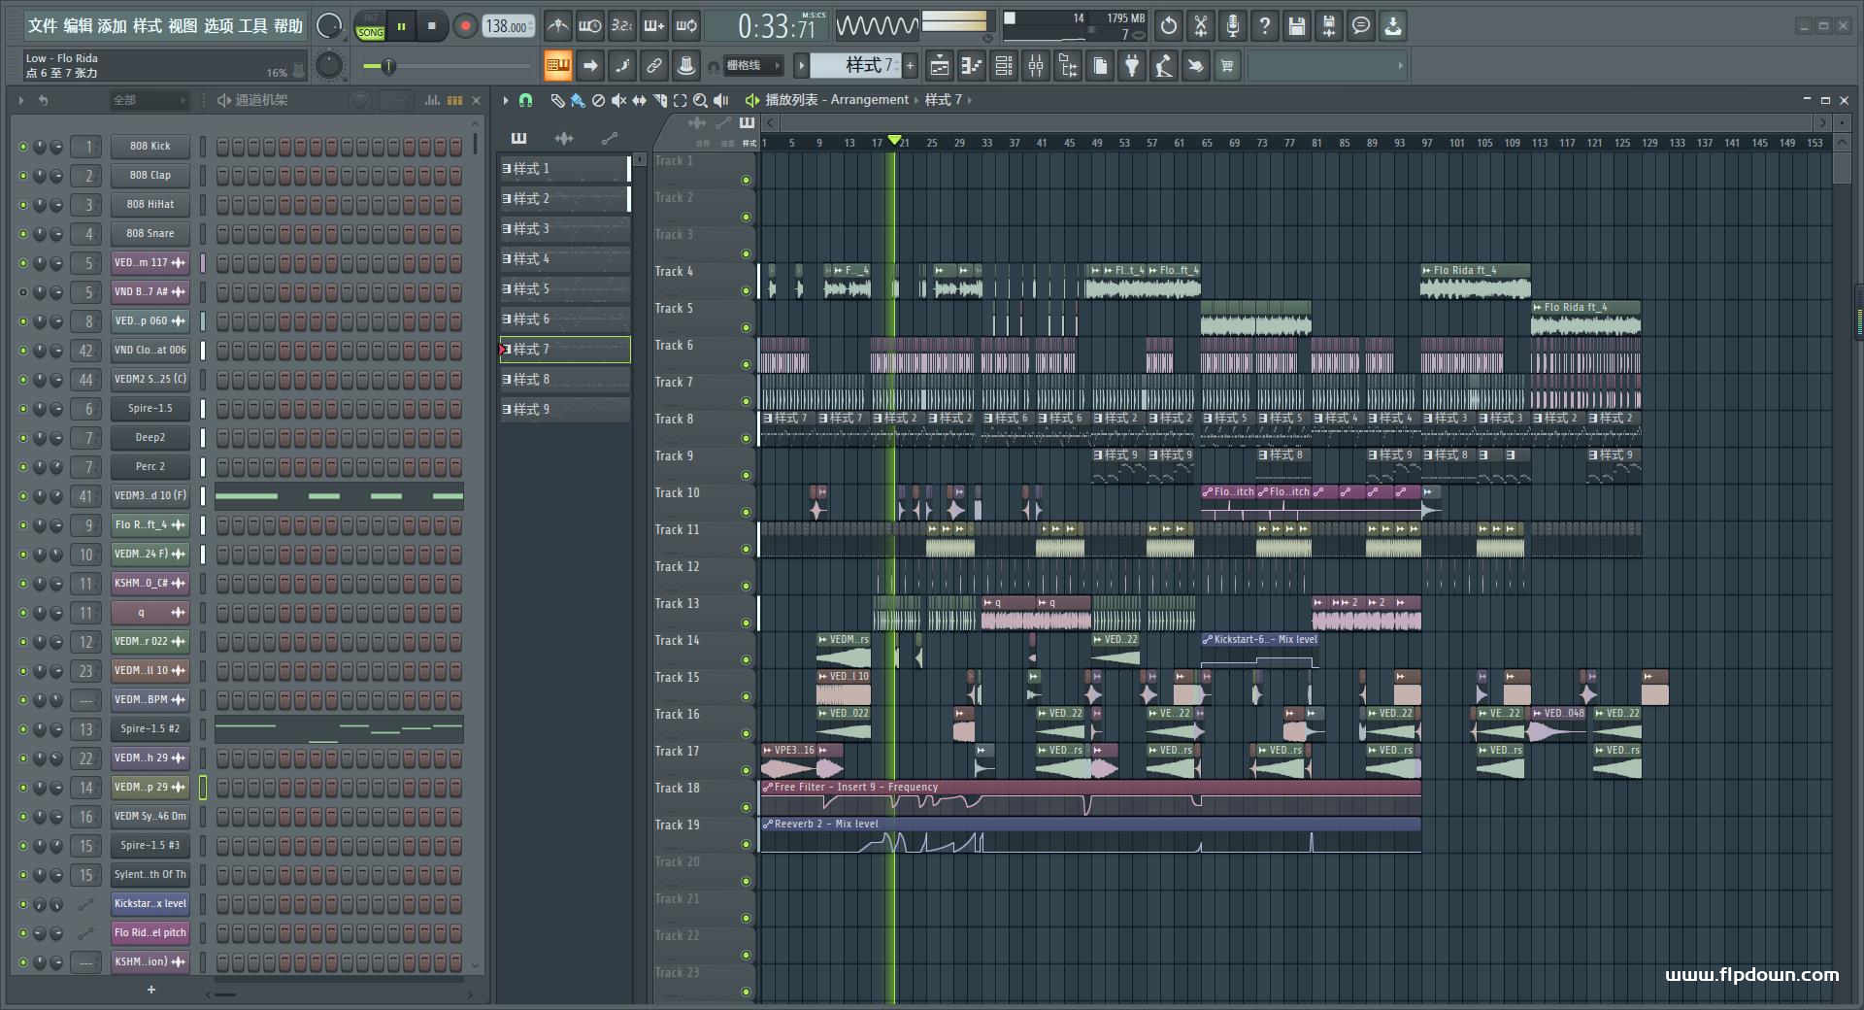Add new pattern with plus button
The image size is (1864, 1010).
tap(910, 66)
